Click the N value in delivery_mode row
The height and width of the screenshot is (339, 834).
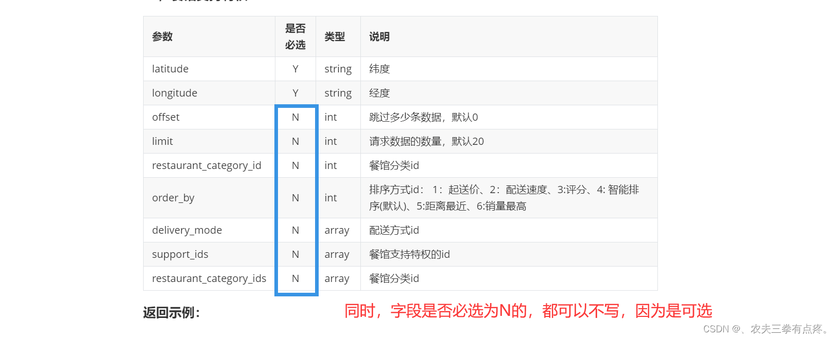point(296,230)
